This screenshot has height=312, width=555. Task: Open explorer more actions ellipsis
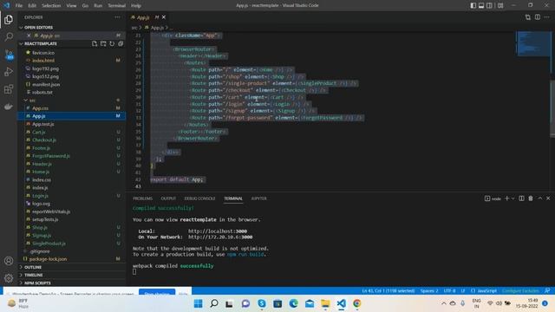click(118, 17)
